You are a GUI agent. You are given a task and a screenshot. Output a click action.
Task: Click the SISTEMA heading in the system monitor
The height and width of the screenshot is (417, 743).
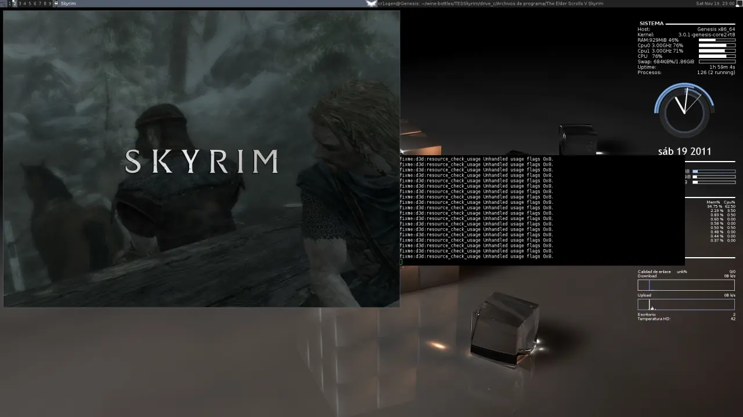[x=651, y=24]
